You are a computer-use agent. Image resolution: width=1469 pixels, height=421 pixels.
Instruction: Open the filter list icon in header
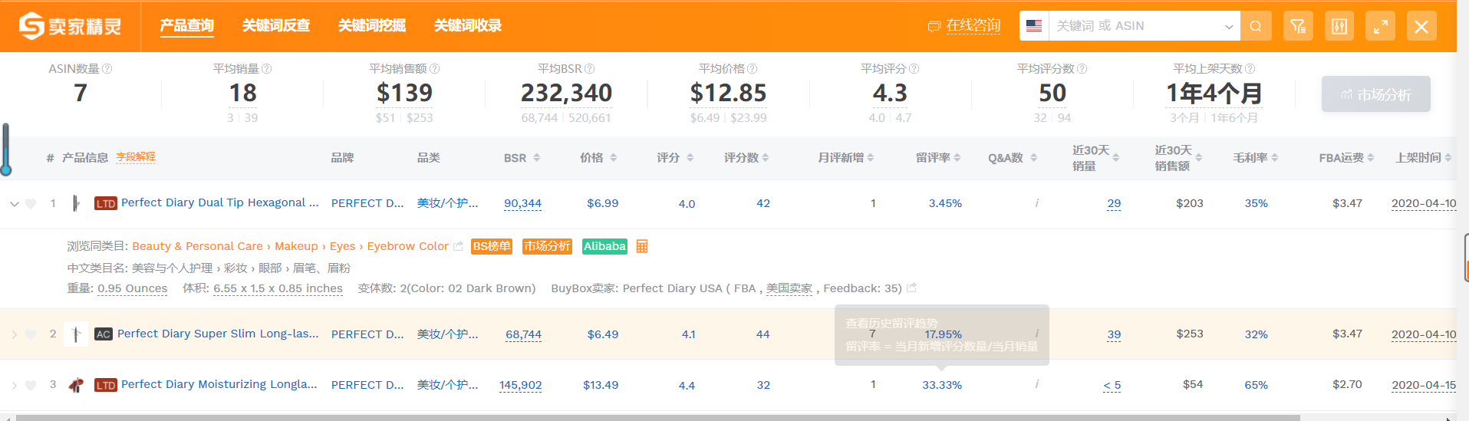1298,26
